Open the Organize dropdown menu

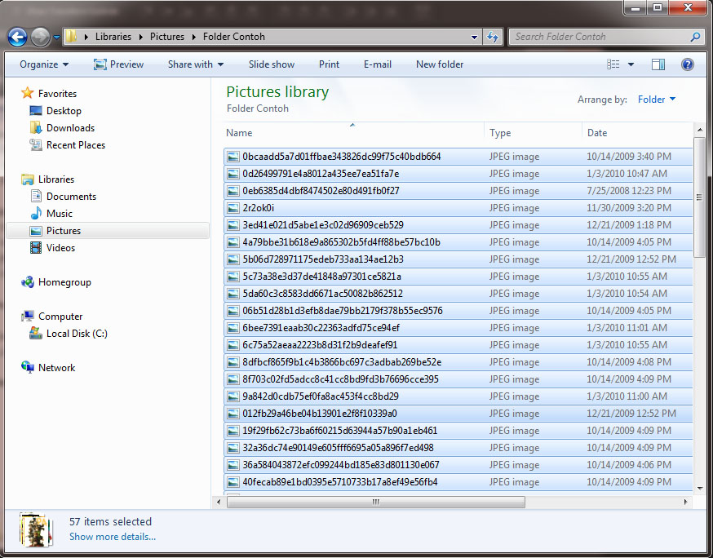44,64
